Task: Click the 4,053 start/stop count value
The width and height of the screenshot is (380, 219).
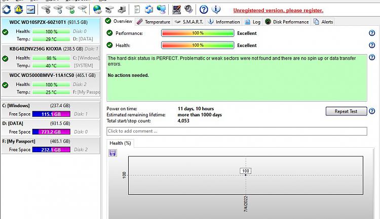Action: (x=183, y=121)
